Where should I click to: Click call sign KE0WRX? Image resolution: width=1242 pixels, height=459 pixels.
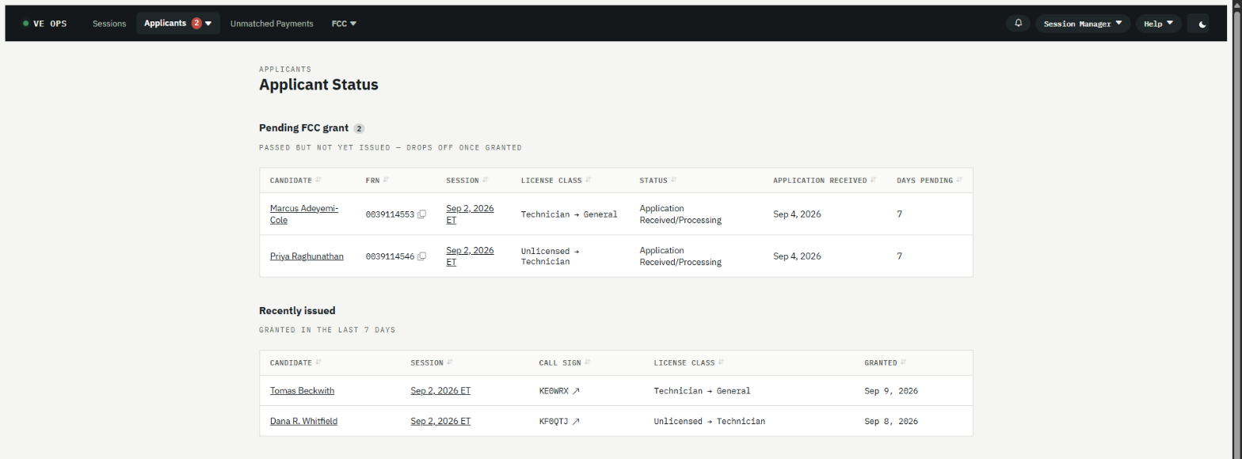(x=554, y=391)
